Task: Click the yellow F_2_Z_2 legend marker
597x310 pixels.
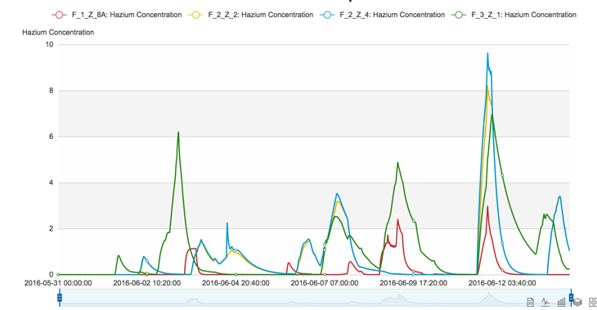Action: click(195, 15)
